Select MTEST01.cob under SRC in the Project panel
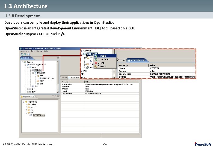 (x=48, y=78)
